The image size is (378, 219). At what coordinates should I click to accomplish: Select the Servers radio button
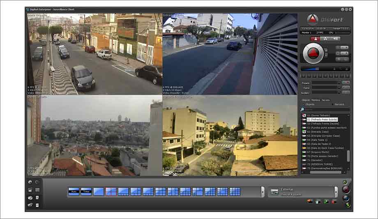332,104
